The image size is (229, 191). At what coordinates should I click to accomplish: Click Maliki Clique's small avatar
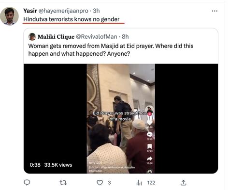tap(32, 37)
